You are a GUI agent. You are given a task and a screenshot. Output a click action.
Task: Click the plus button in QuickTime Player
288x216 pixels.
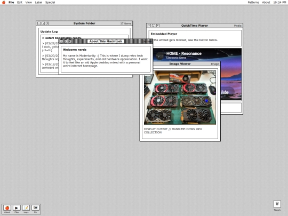158,26
